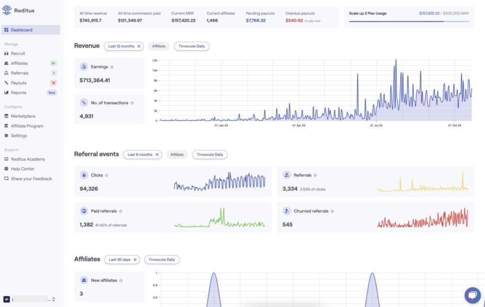The height and width of the screenshot is (307, 485).
Task: Expand the account switcher at sidebar bottom
Action: coord(54,299)
